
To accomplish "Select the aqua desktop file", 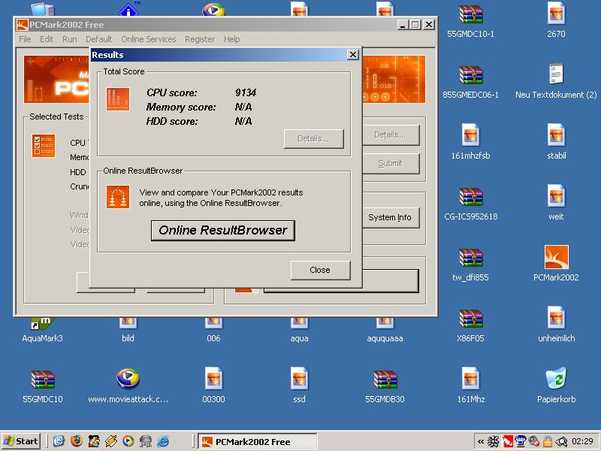I will (299, 330).
